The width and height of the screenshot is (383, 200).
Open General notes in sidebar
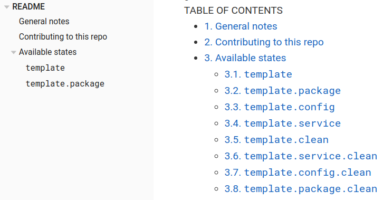[x=44, y=22]
